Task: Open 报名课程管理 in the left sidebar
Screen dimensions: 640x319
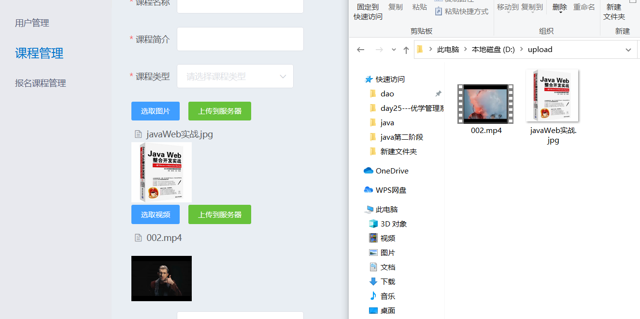Action: [x=41, y=83]
